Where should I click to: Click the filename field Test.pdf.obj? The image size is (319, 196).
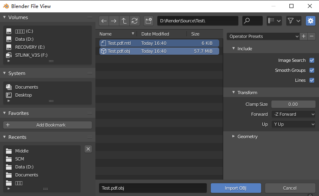coord(153,188)
